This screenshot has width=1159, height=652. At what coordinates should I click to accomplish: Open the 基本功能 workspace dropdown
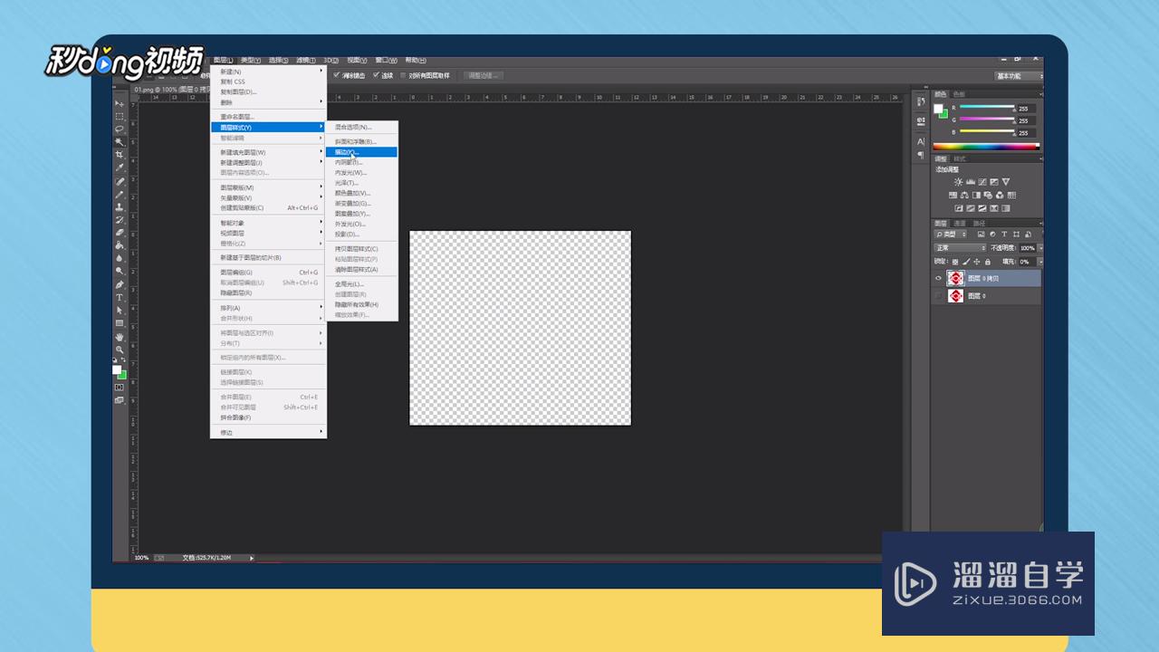point(1019,76)
